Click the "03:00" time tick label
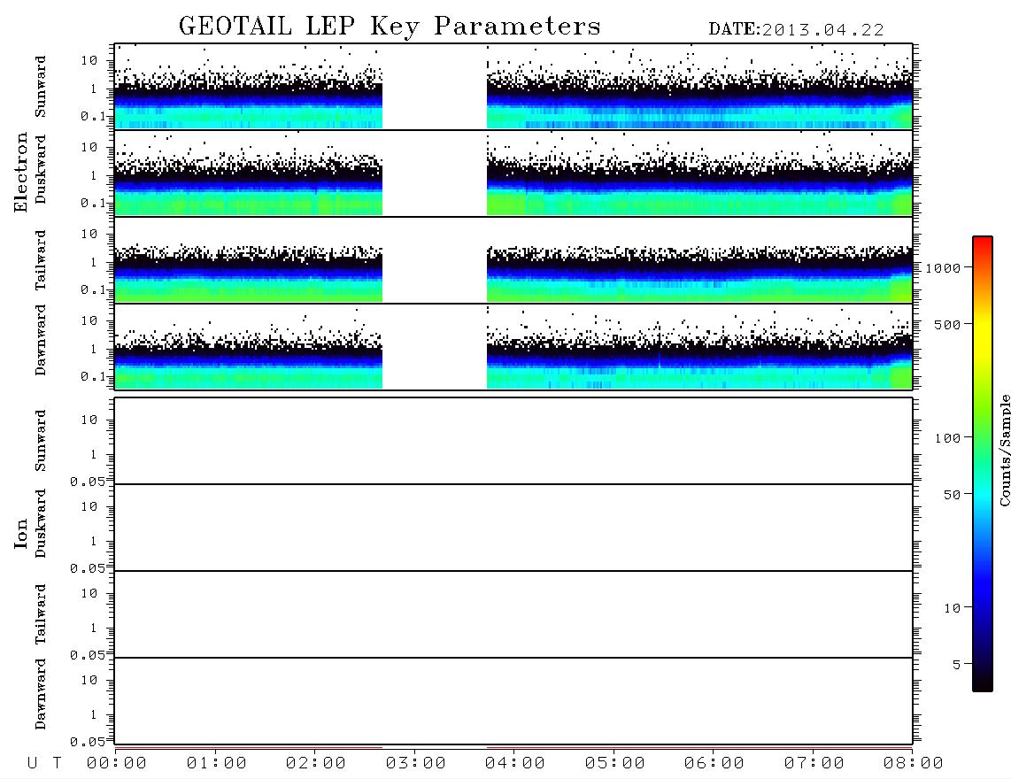Viewport: 1011px width, 779px height. pyautogui.click(x=416, y=764)
